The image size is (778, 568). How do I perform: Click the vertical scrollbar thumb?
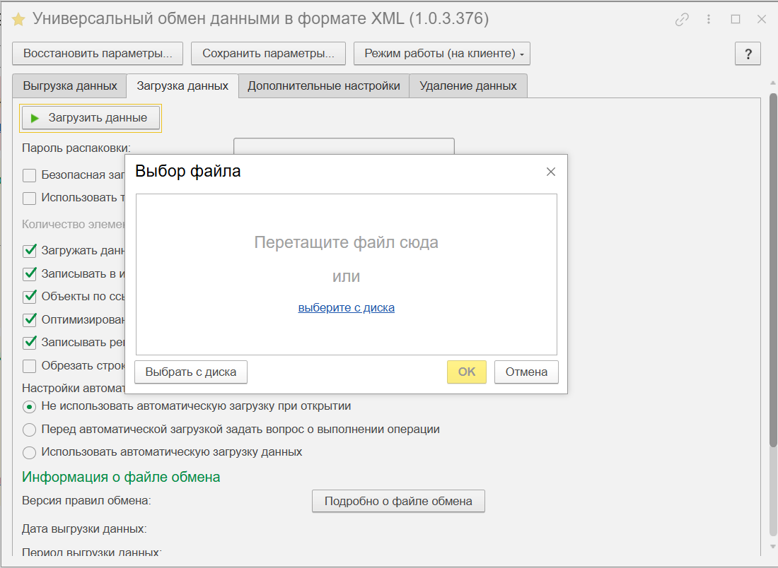coord(772,270)
